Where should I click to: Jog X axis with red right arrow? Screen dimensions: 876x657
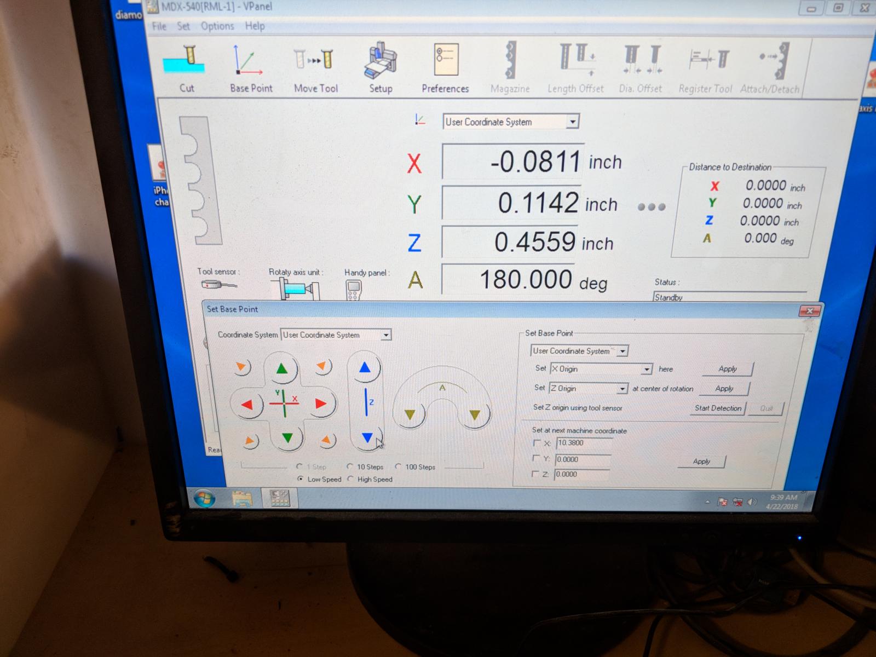[320, 405]
